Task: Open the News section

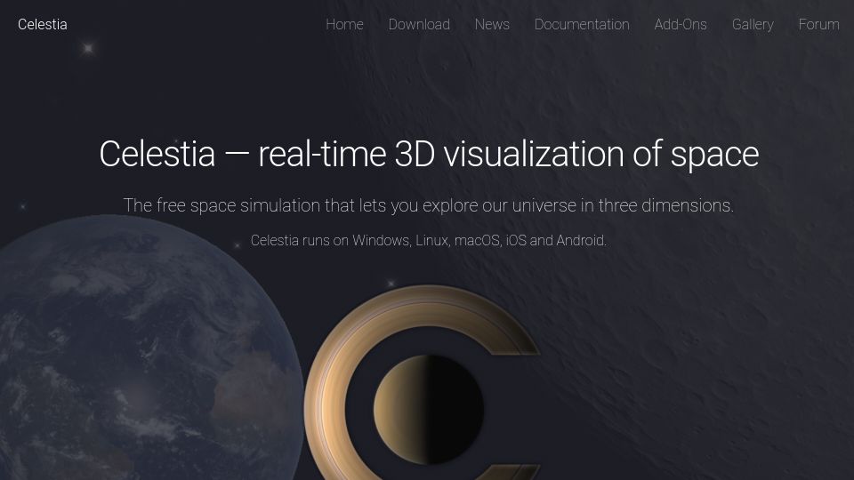Action: tap(492, 25)
